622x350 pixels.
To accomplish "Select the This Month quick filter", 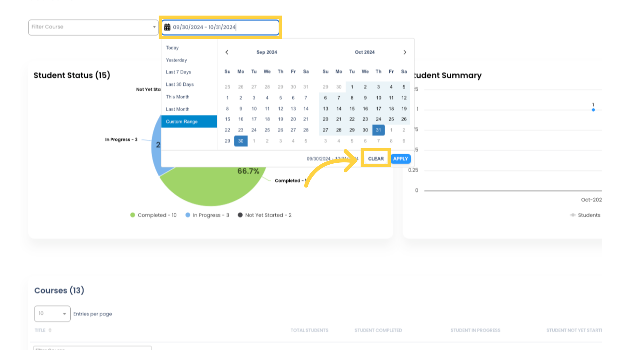I will click(178, 97).
